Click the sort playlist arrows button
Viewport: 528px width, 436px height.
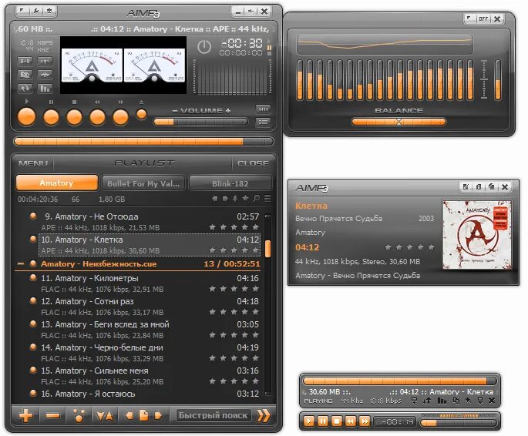pyautogui.click(x=105, y=416)
